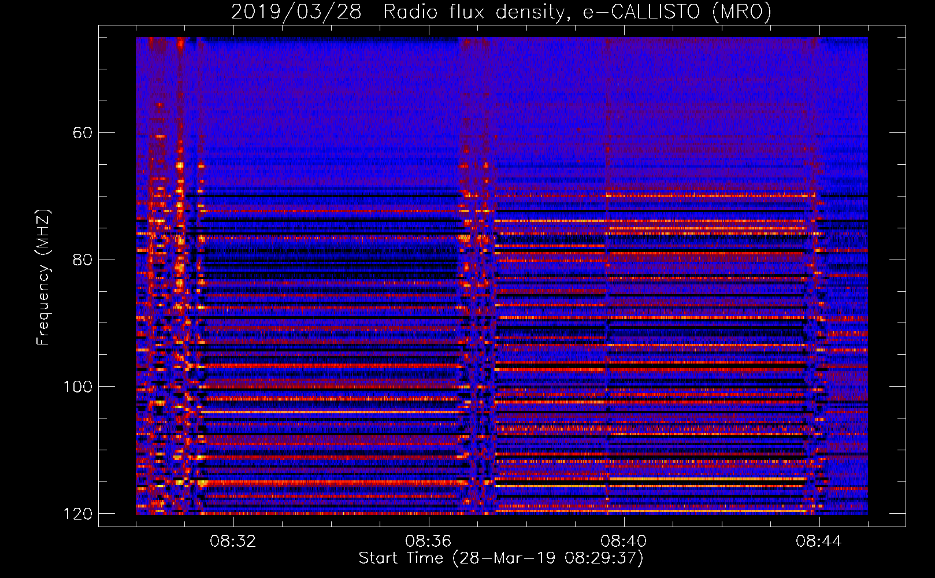Click the 08:36 time tick label

point(428,542)
